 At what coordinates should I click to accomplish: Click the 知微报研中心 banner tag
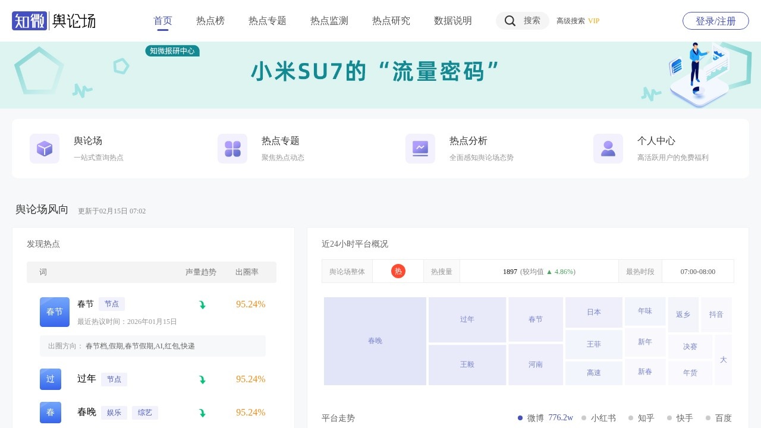[x=172, y=51]
